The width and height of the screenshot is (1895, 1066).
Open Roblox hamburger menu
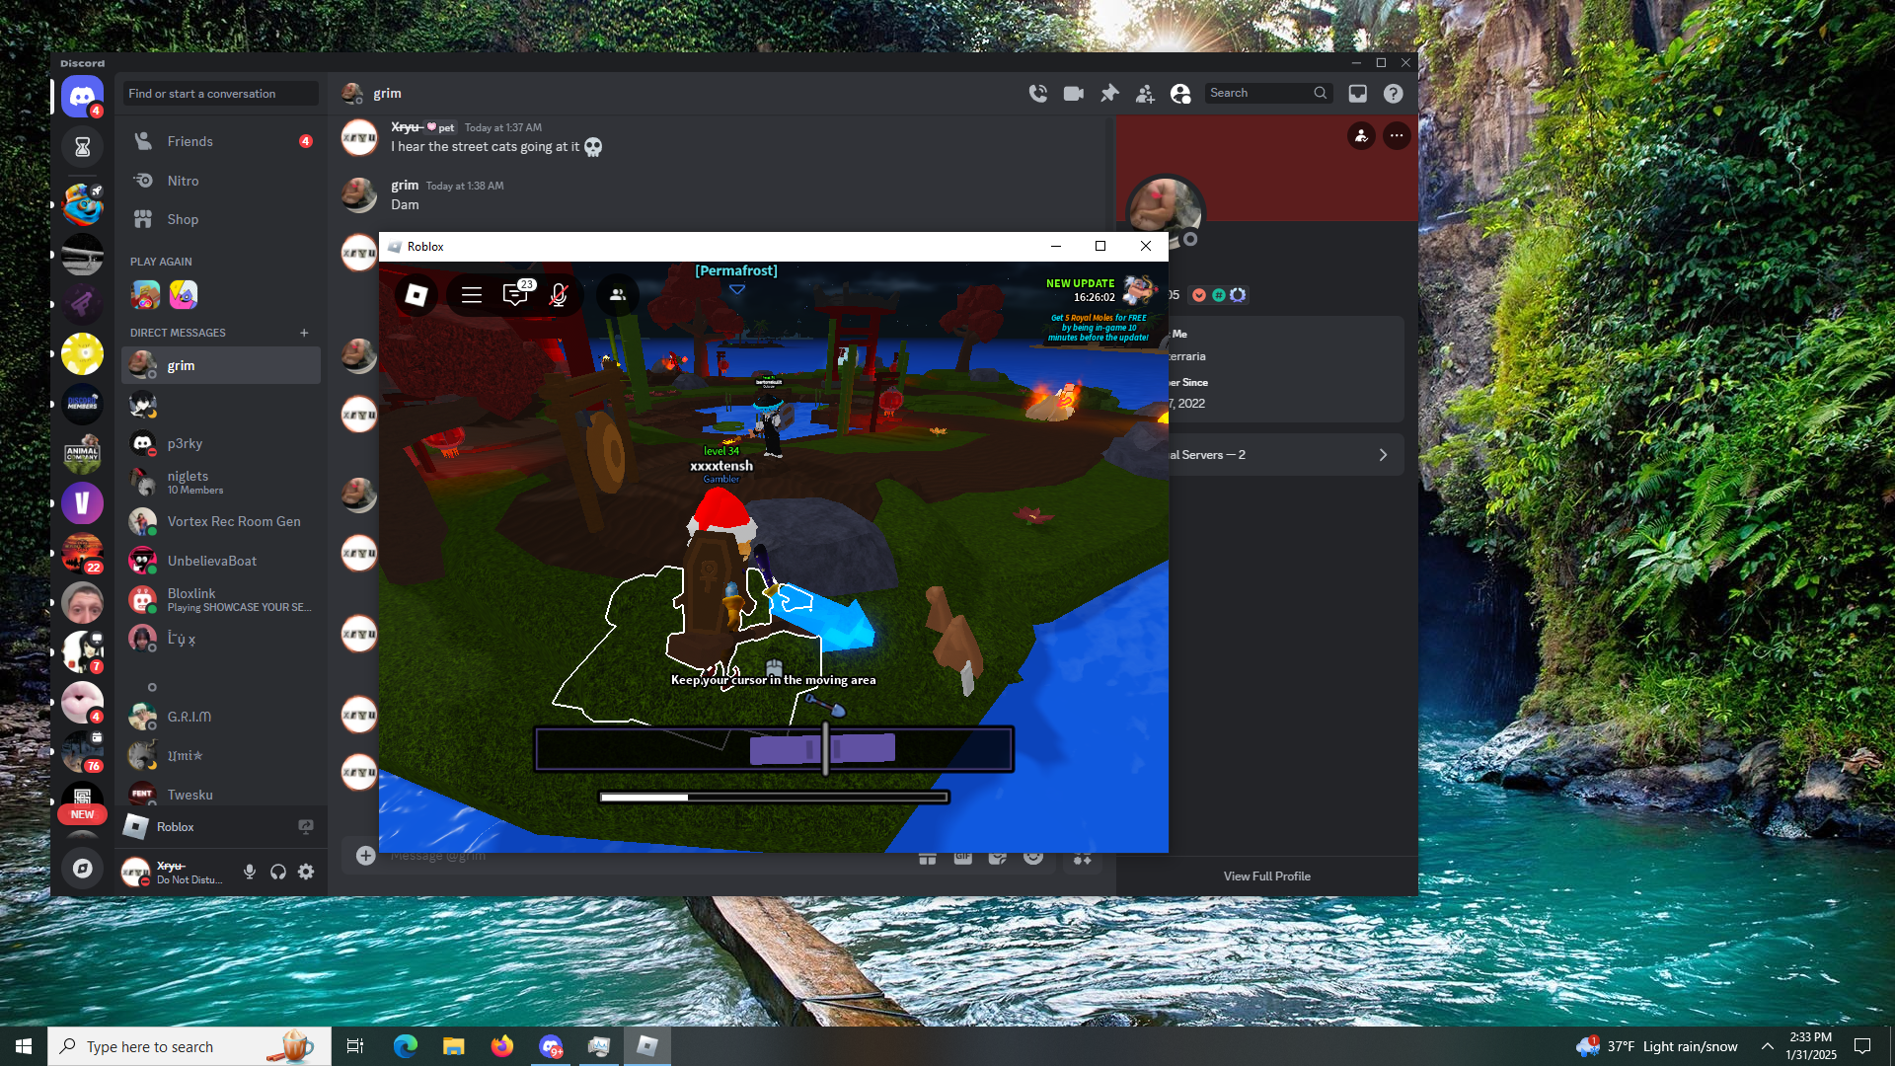pos(472,294)
